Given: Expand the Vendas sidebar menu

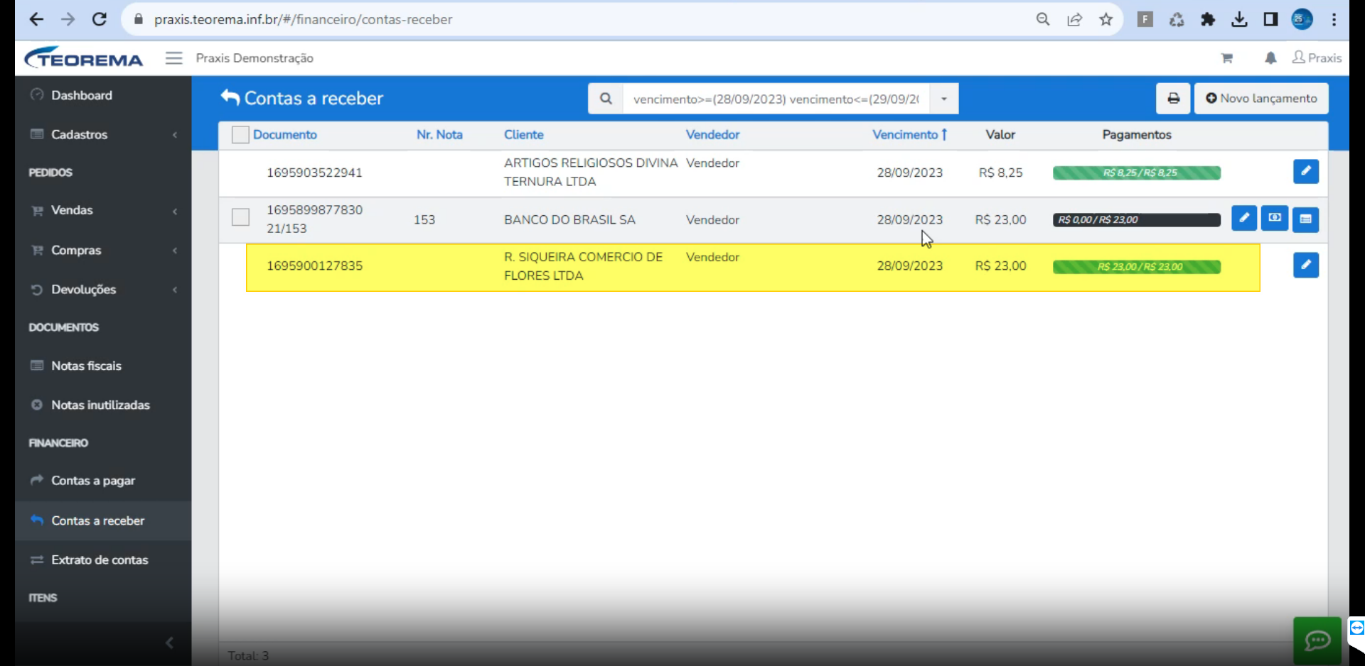Looking at the screenshot, I should tap(103, 210).
